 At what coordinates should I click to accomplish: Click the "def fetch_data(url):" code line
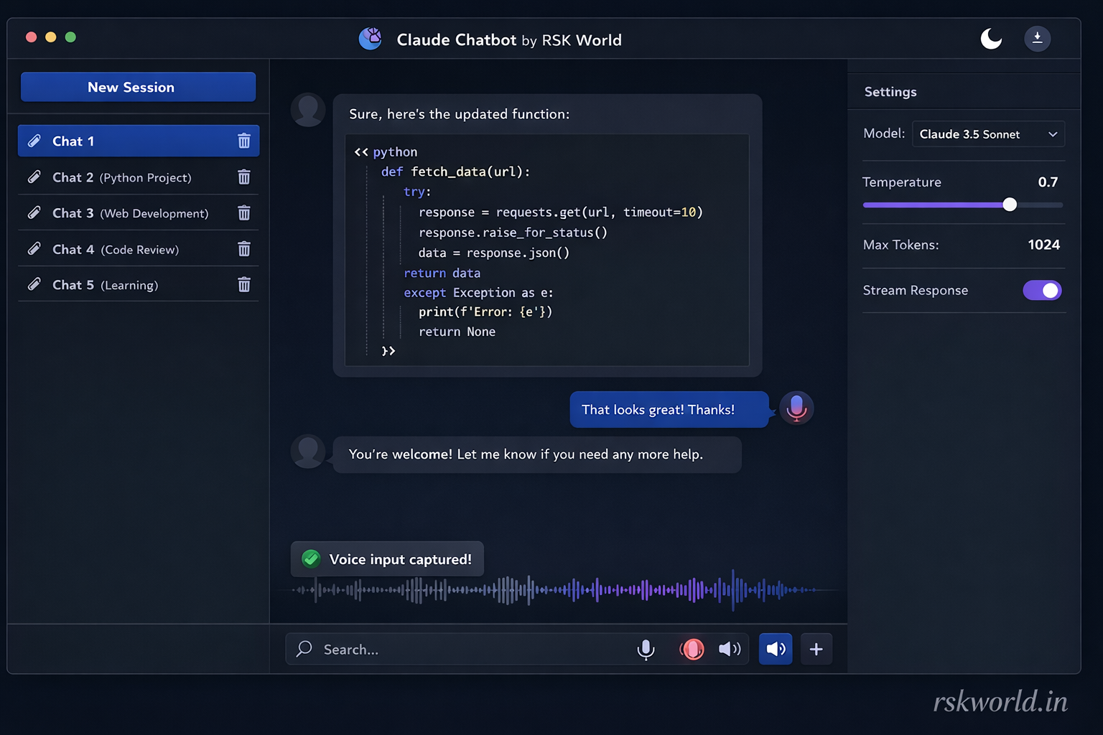point(455,172)
